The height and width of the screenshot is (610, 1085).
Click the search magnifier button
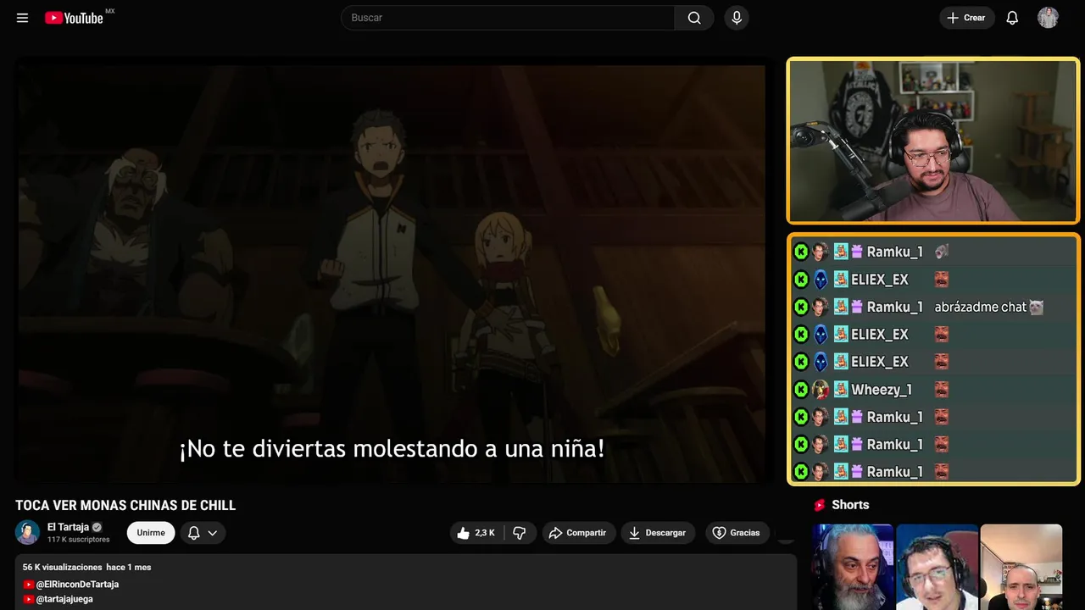pyautogui.click(x=694, y=18)
